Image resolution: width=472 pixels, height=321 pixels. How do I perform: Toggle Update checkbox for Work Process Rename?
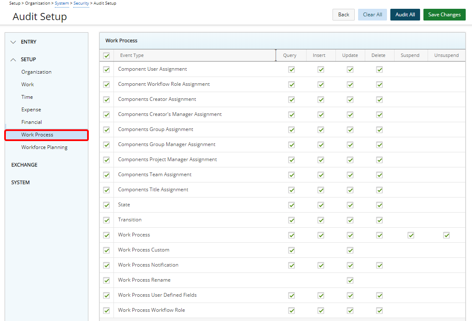click(350, 280)
